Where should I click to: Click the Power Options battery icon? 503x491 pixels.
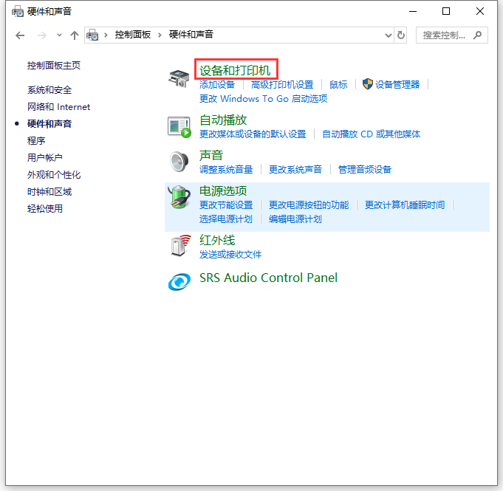[179, 197]
